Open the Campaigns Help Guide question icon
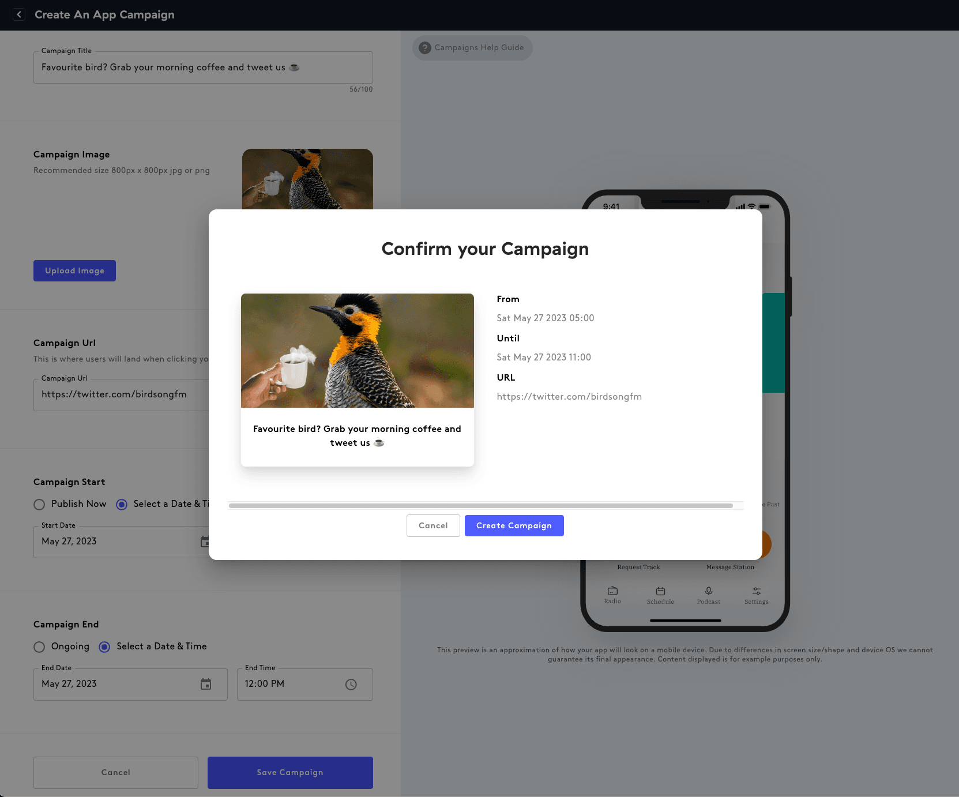 point(425,48)
